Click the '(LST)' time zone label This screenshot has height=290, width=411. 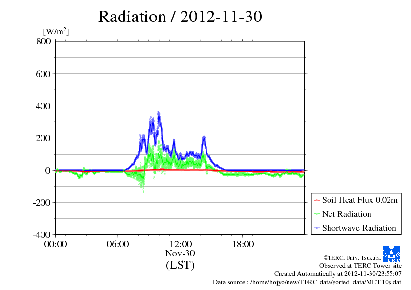point(180,265)
